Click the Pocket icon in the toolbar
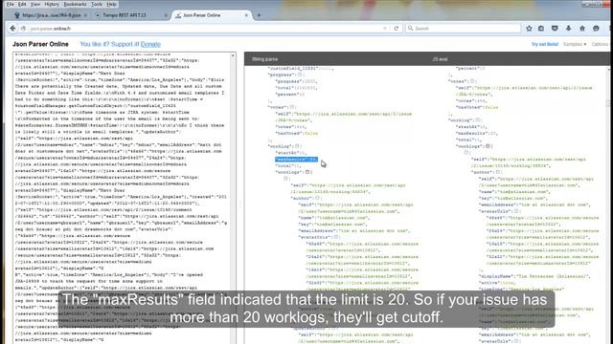 [x=555, y=29]
